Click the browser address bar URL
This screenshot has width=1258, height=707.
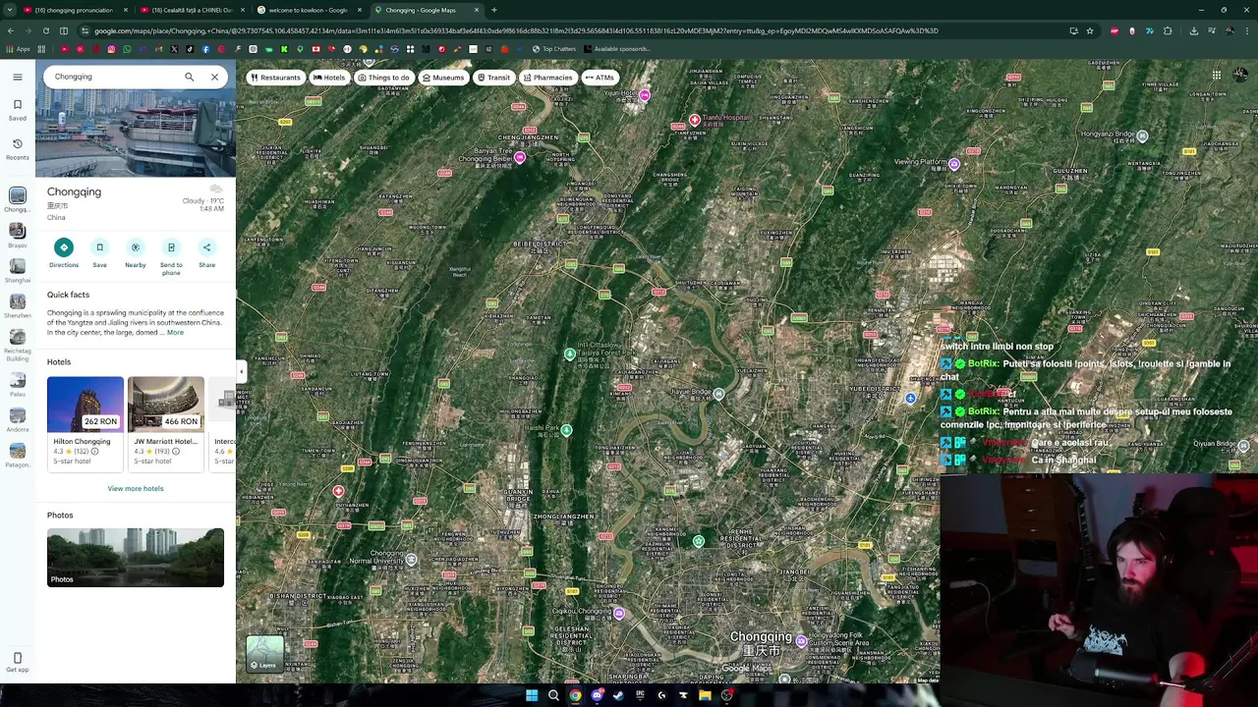tap(516, 30)
